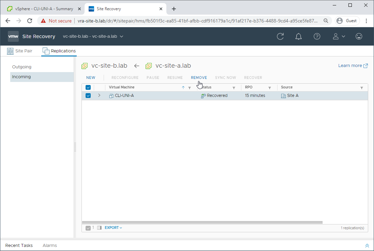This screenshot has width=374, height=251.
Task: Click the browser back arrow
Action: [x=8, y=21]
